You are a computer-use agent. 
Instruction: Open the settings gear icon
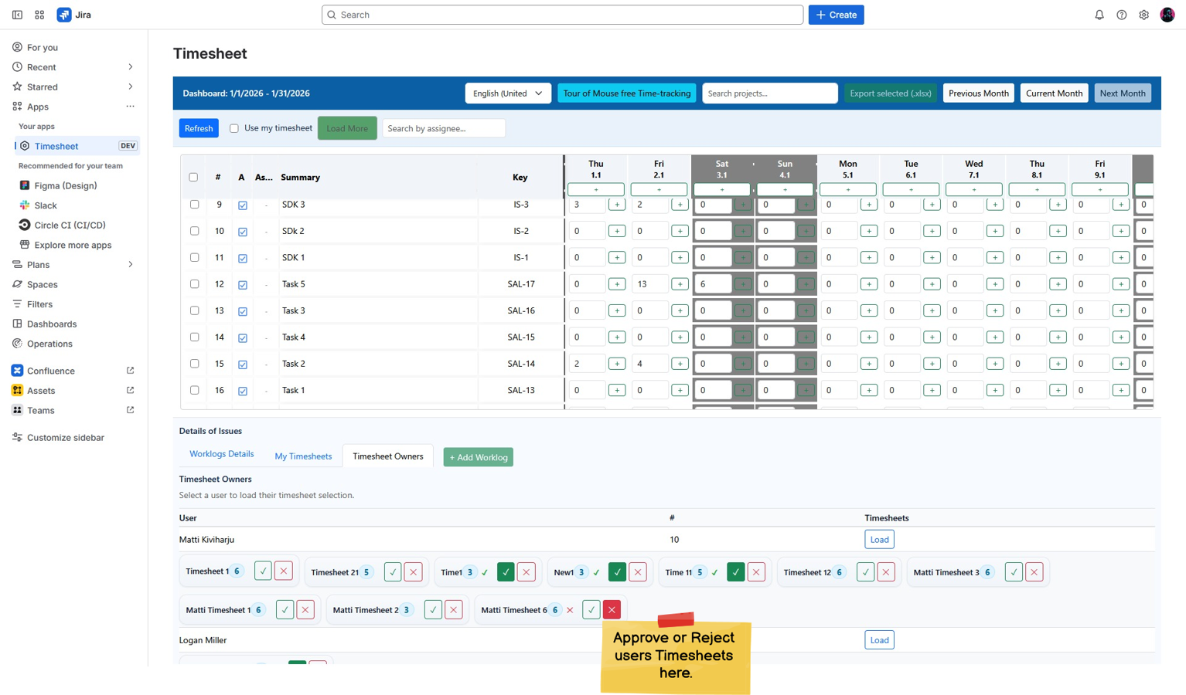1143,15
